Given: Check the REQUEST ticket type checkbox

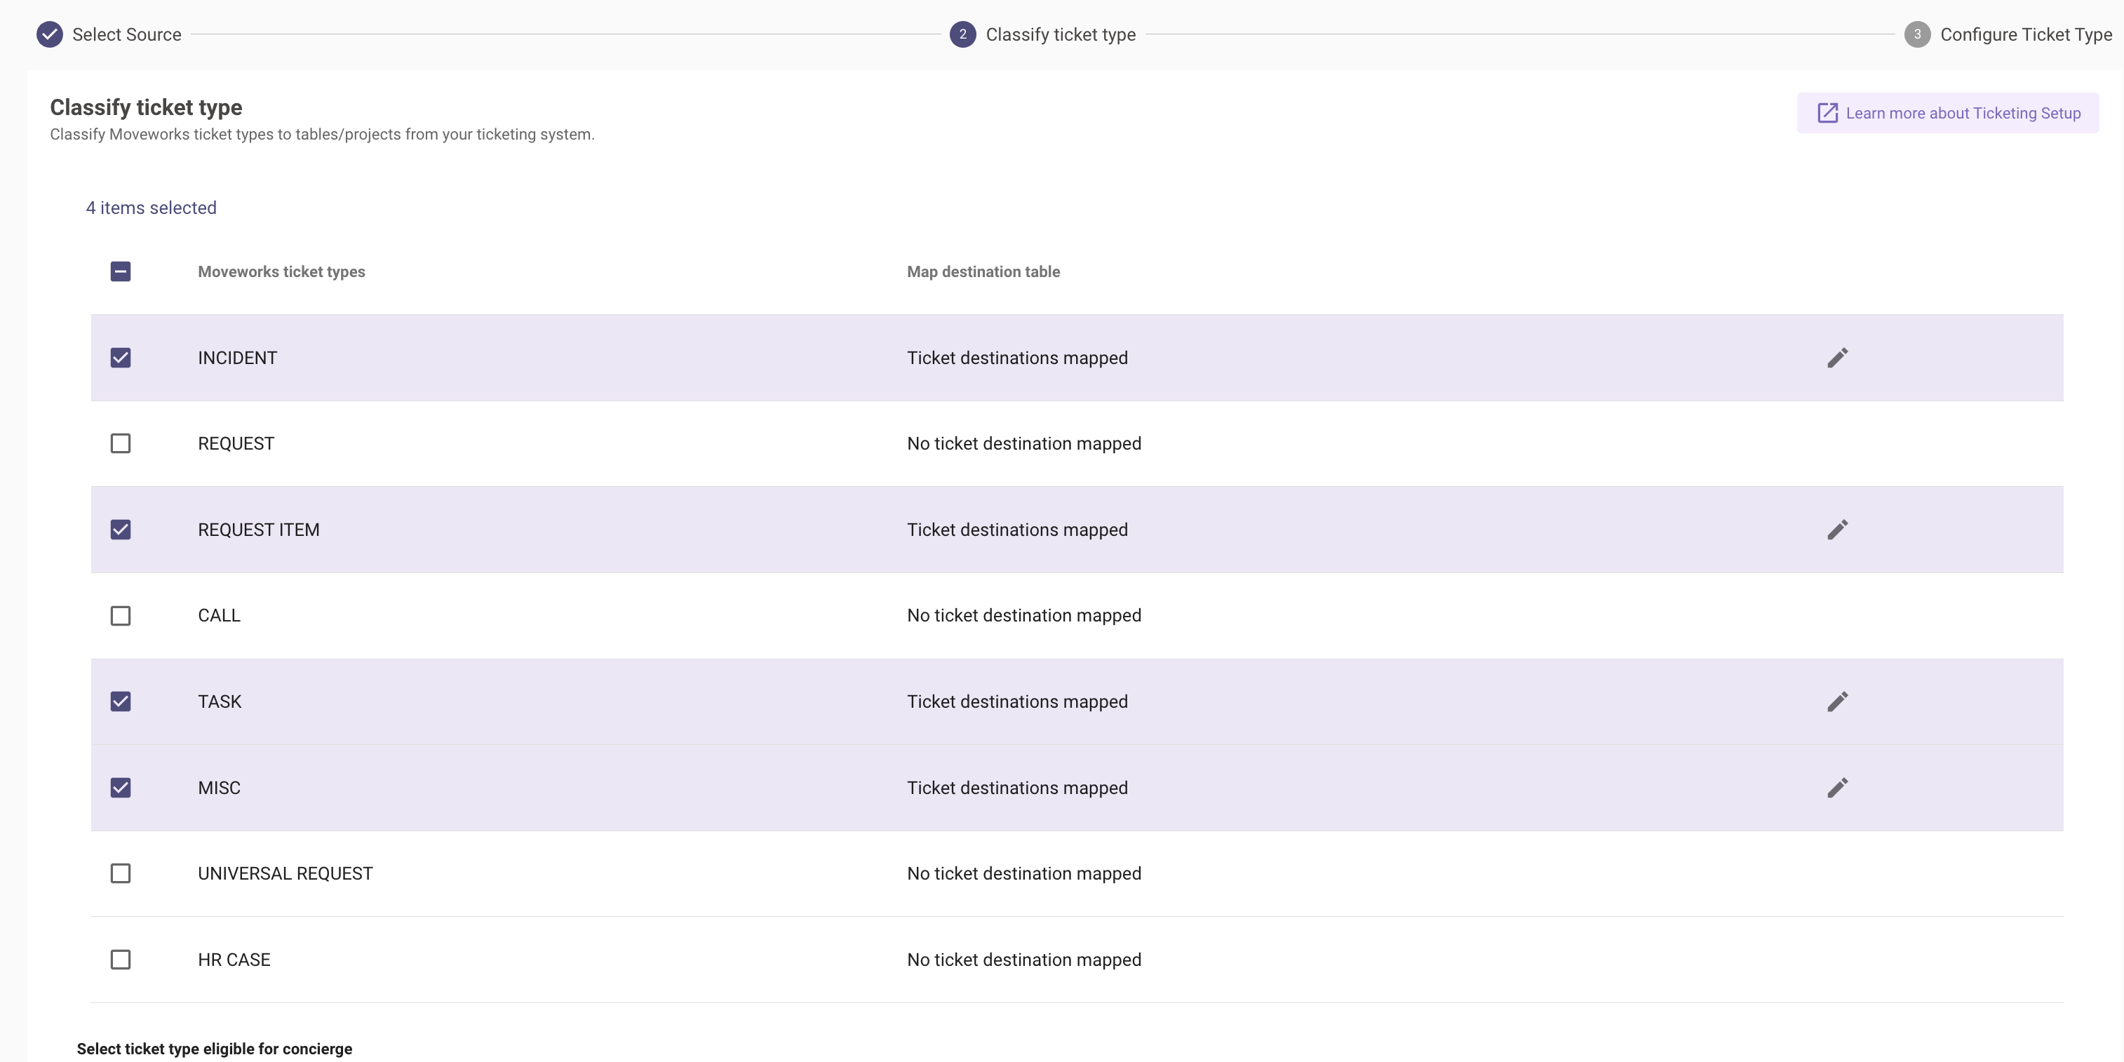Looking at the screenshot, I should coord(121,443).
